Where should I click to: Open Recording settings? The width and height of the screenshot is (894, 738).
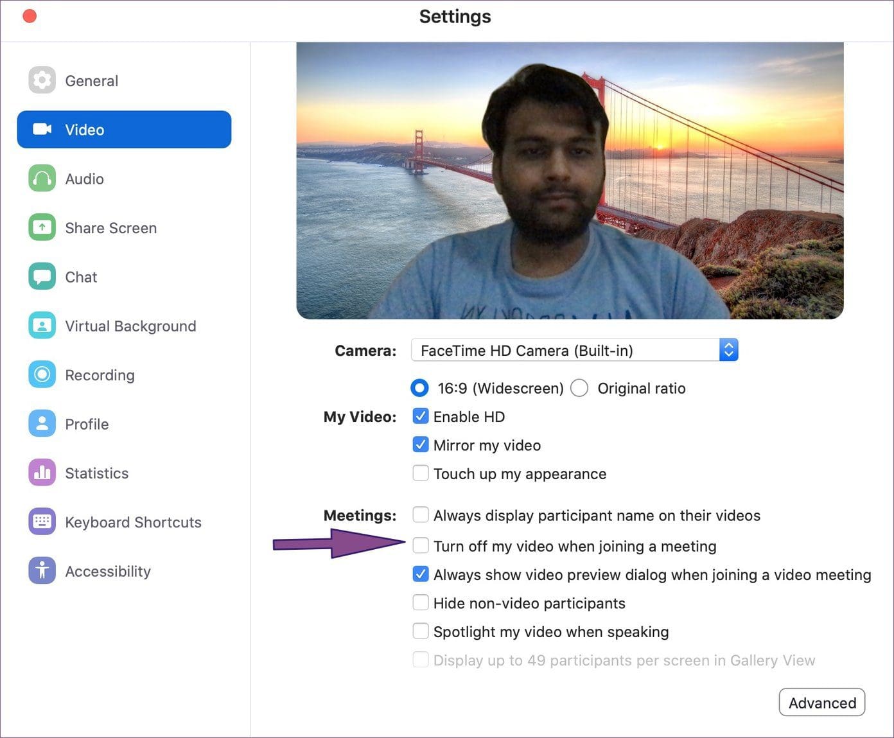124,374
